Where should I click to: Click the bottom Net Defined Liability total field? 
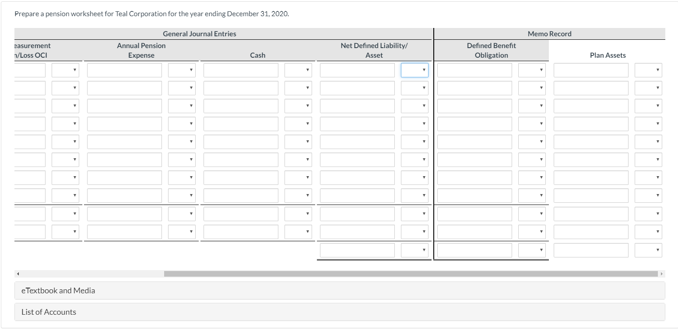tap(357, 250)
